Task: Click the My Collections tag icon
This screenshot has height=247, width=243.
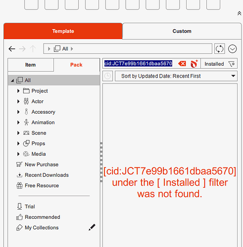Action: [x=19, y=228]
